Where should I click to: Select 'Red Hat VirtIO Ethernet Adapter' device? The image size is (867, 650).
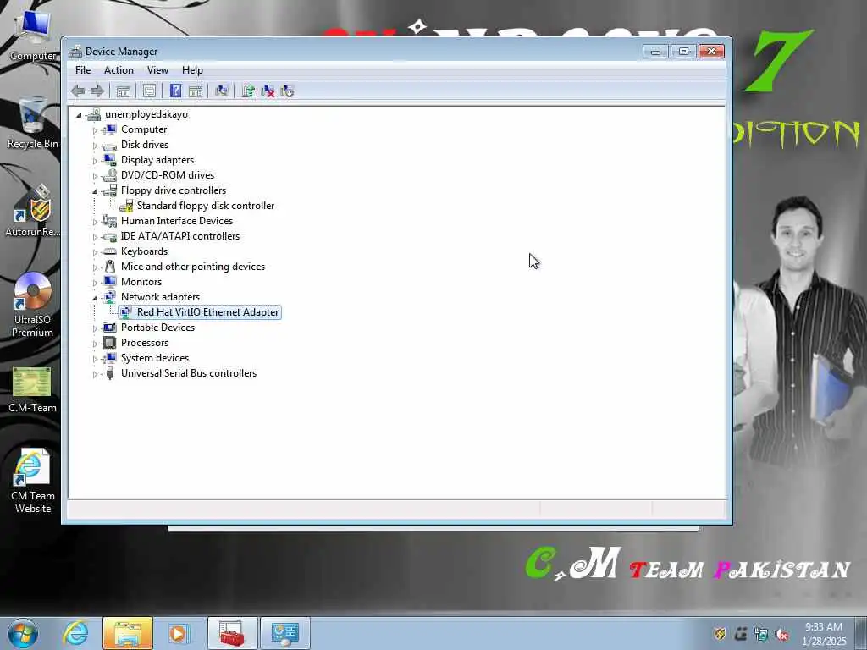[207, 312]
